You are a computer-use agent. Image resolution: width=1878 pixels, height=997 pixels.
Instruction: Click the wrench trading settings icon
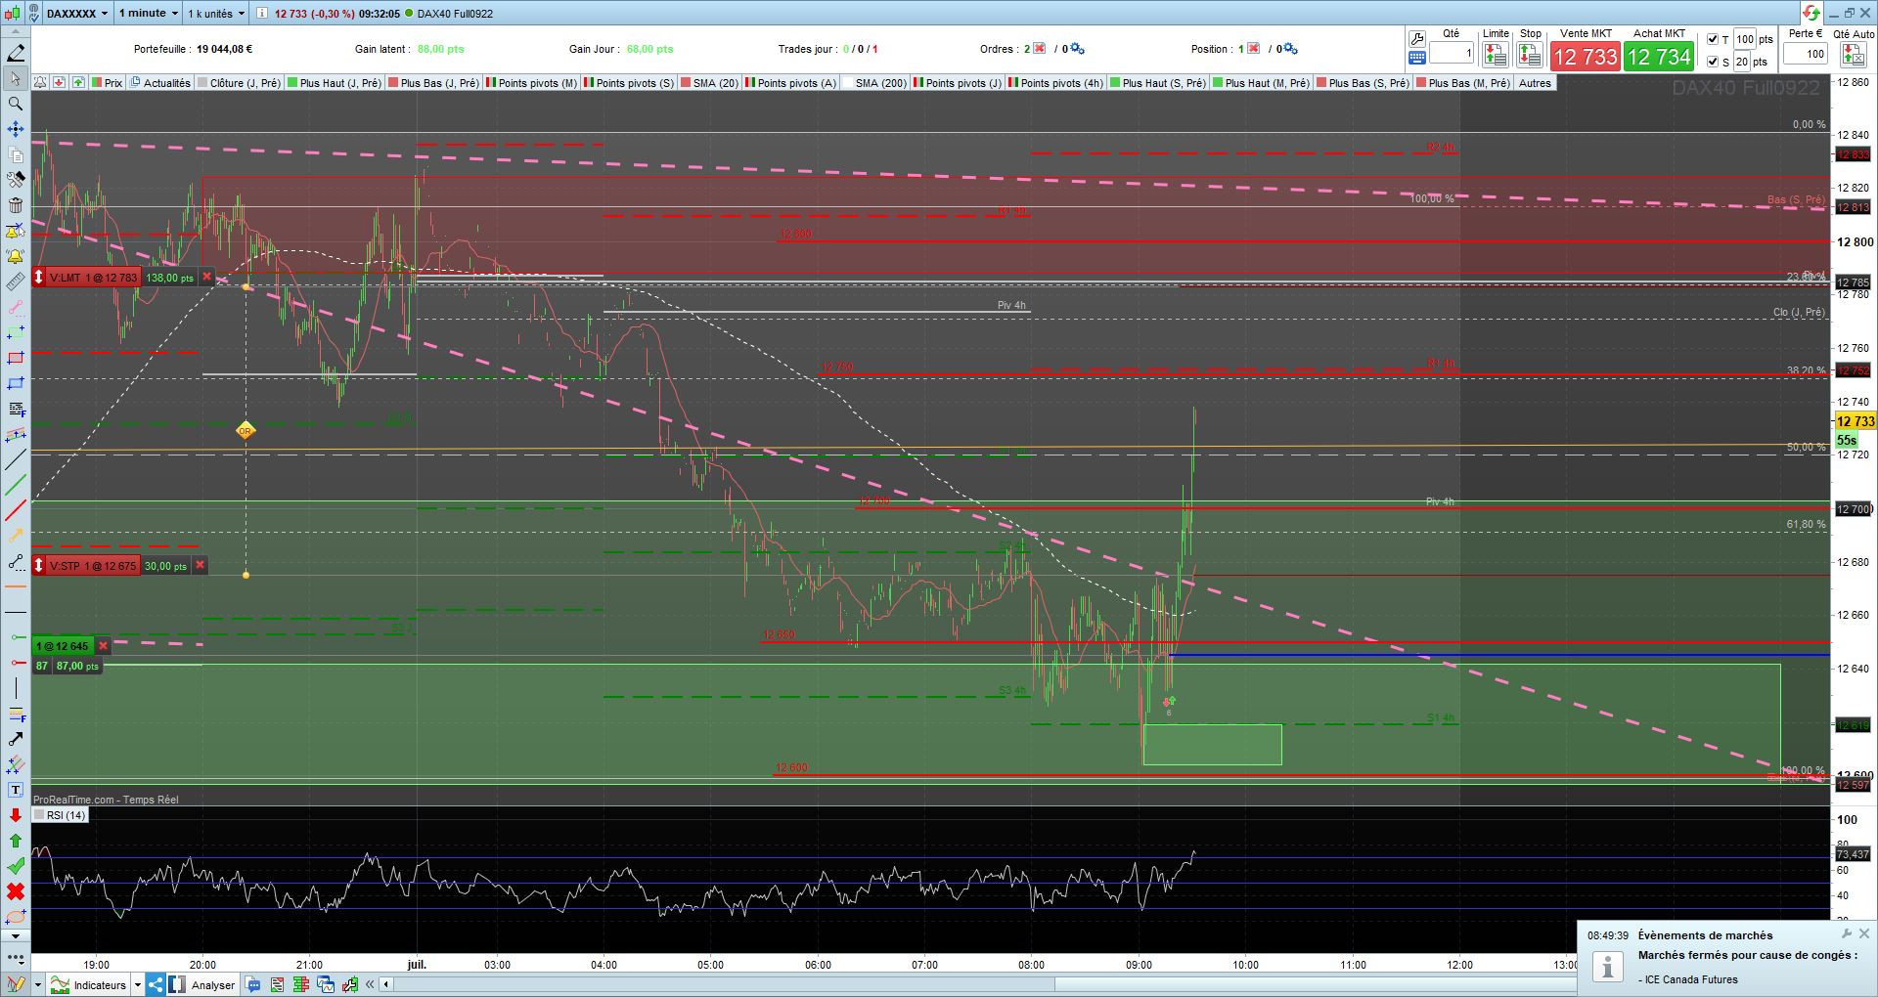[x=1417, y=39]
